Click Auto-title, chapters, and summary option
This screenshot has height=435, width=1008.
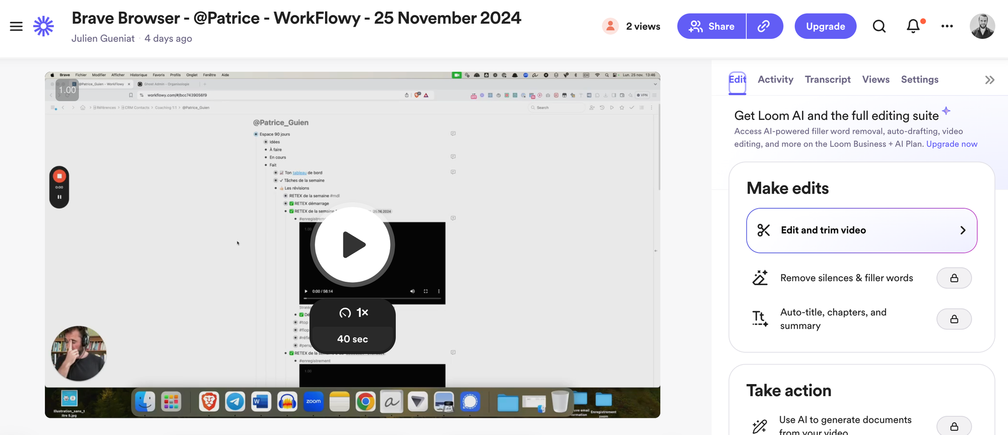[833, 319]
